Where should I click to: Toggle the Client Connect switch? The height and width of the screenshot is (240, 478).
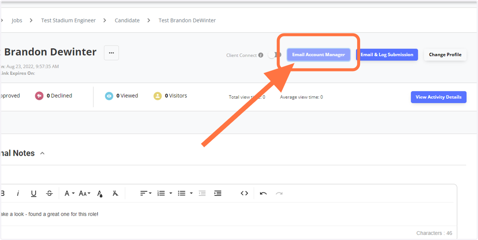[x=274, y=55]
